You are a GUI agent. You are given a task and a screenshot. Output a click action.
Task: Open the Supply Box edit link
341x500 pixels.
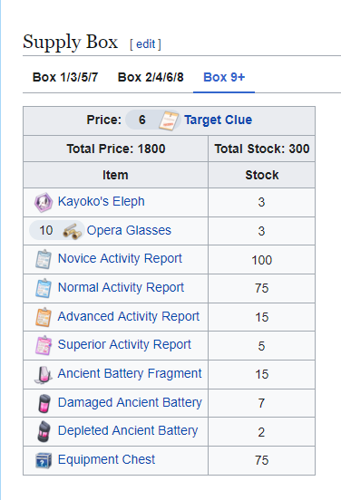pyautogui.click(x=146, y=44)
